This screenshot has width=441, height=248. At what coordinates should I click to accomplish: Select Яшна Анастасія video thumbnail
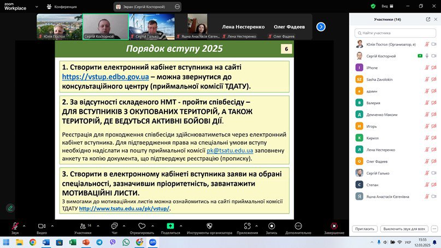pyautogui.click(x=198, y=27)
